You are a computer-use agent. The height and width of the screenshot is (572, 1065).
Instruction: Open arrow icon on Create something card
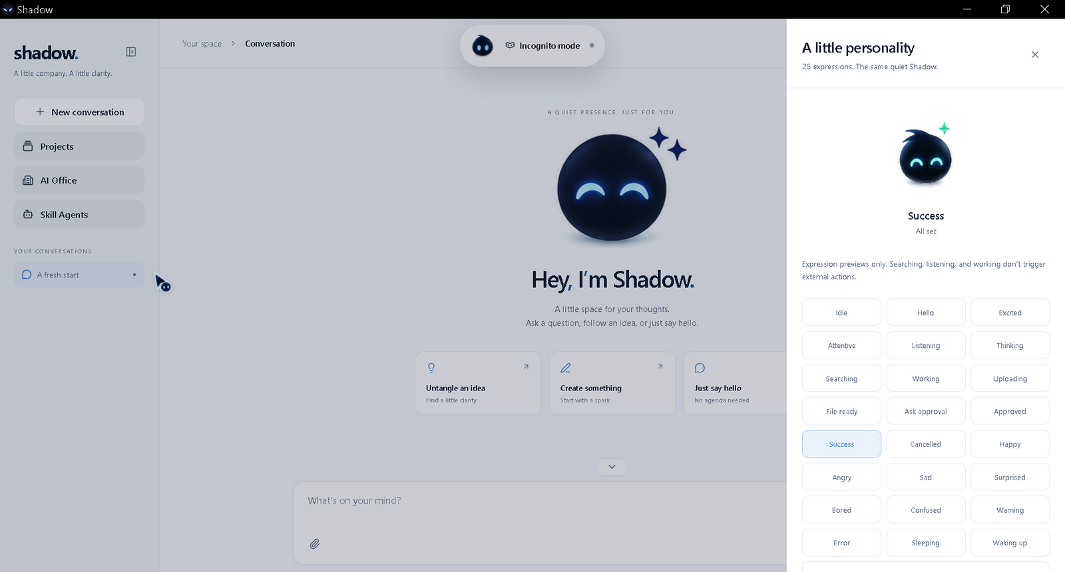660,366
